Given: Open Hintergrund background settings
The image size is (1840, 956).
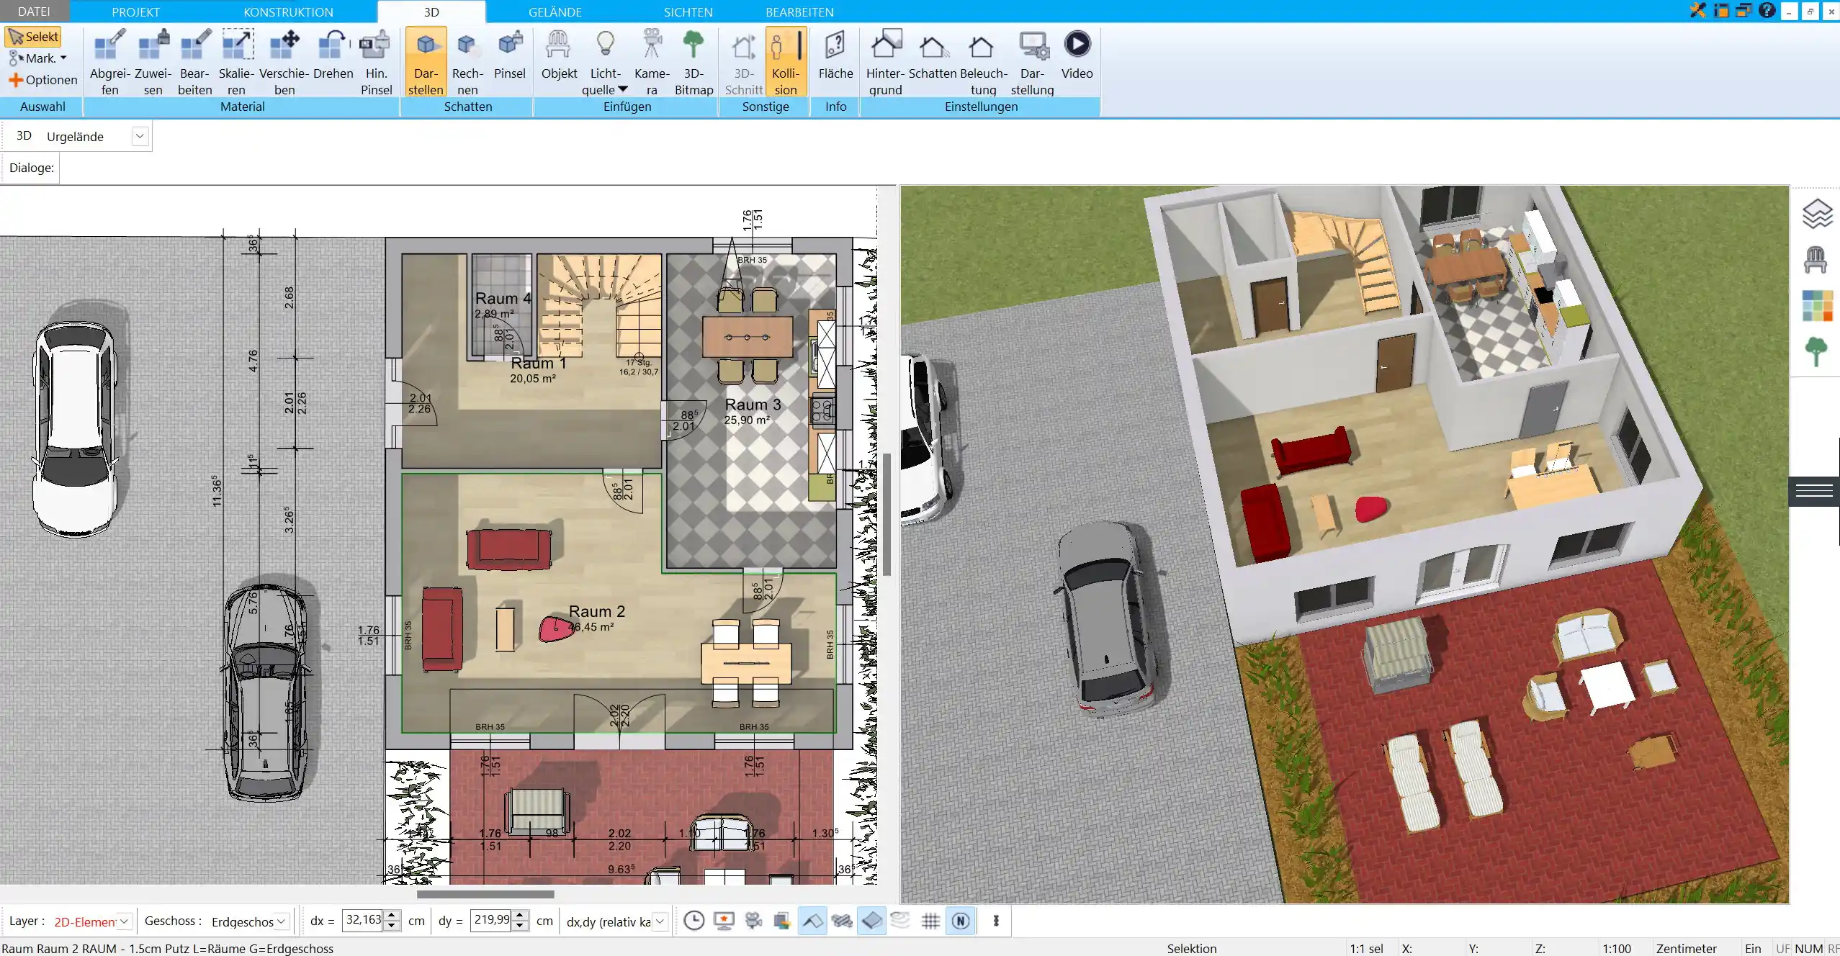Looking at the screenshot, I should pyautogui.click(x=885, y=61).
